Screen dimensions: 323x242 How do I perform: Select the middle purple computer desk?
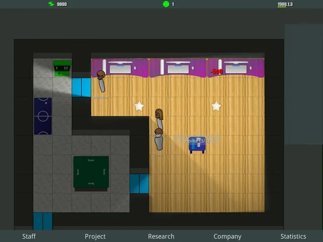pos(178,68)
